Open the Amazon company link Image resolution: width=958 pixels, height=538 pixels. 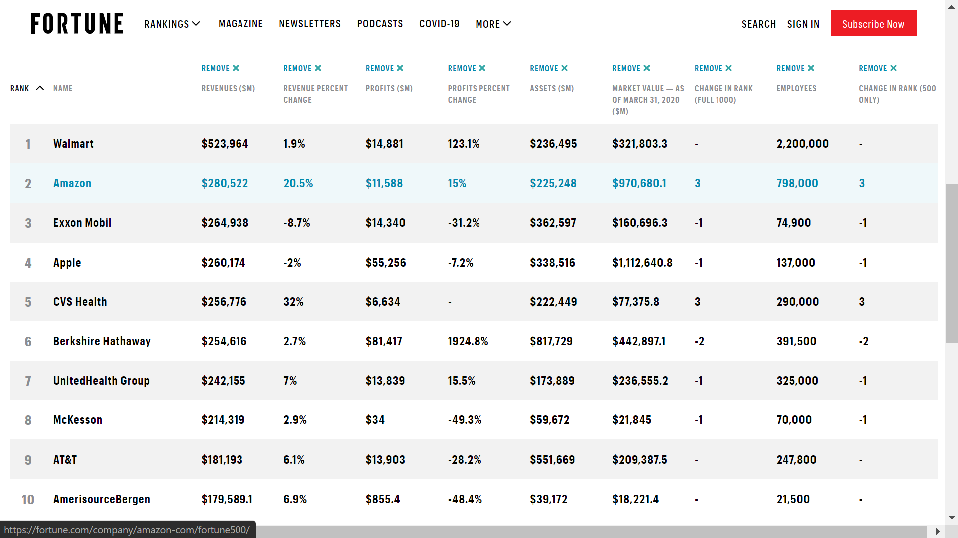coord(72,183)
